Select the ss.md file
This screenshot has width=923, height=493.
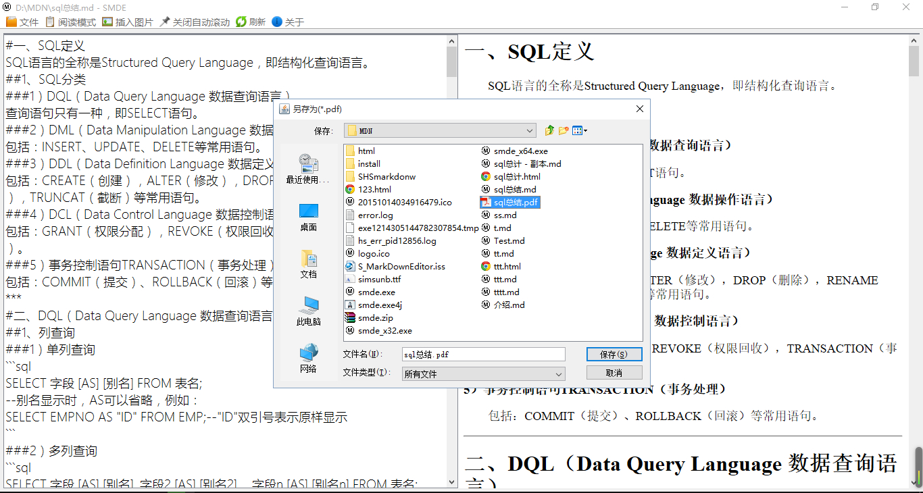pyautogui.click(x=499, y=215)
